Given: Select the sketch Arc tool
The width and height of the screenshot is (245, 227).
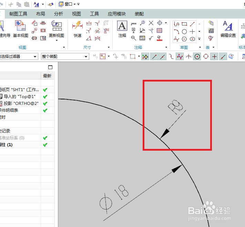Looking at the screenshot, I should point(176,32).
